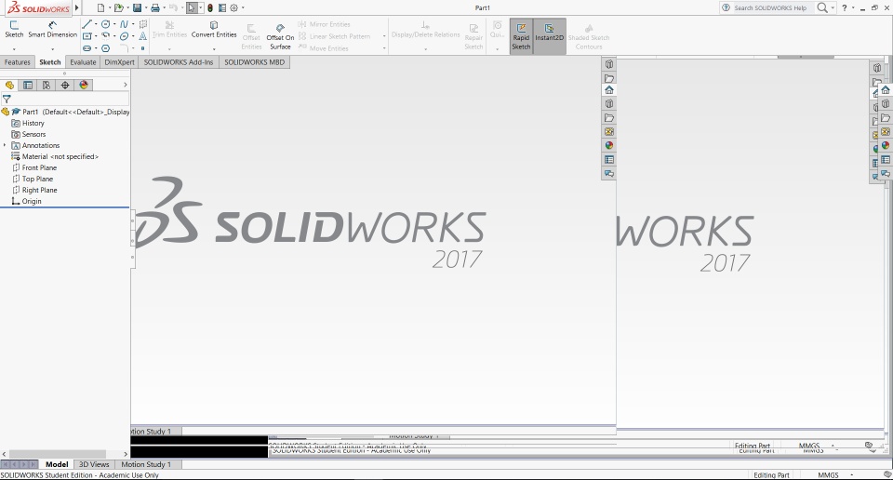
Task: Click Convert Entities
Action: pos(214,30)
